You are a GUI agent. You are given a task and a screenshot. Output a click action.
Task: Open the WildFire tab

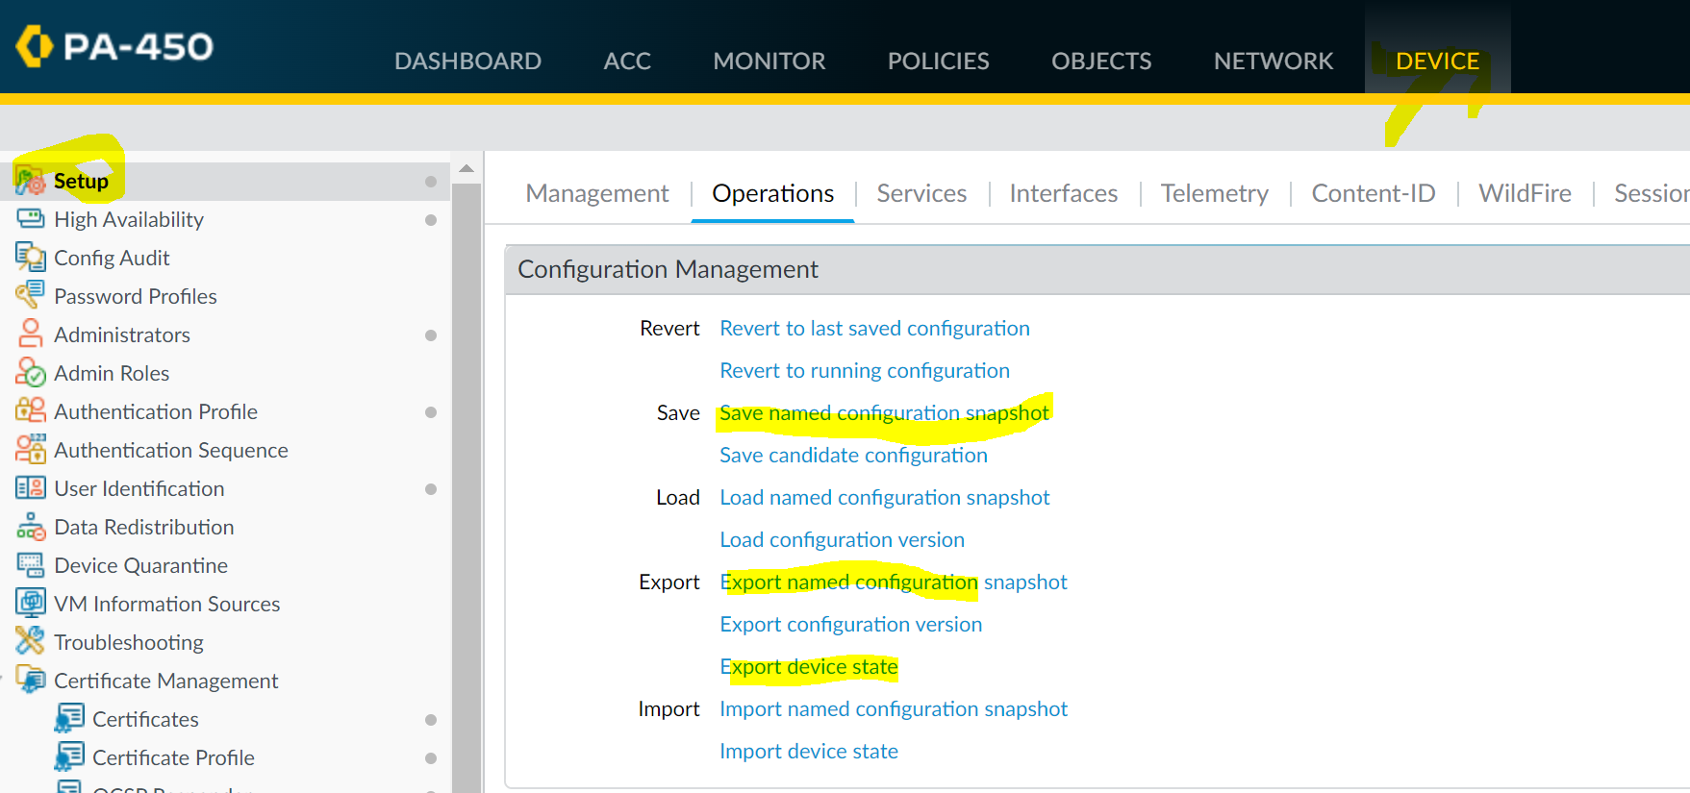pos(1525,193)
